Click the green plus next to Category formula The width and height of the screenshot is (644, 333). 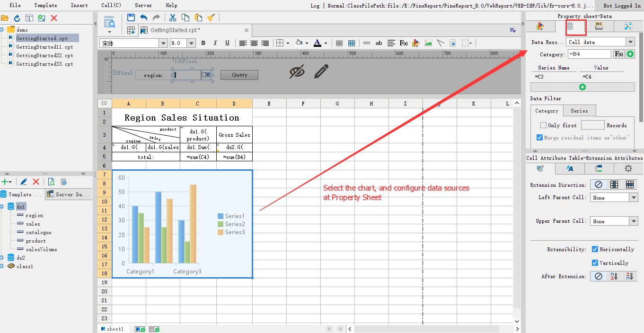[630, 54]
